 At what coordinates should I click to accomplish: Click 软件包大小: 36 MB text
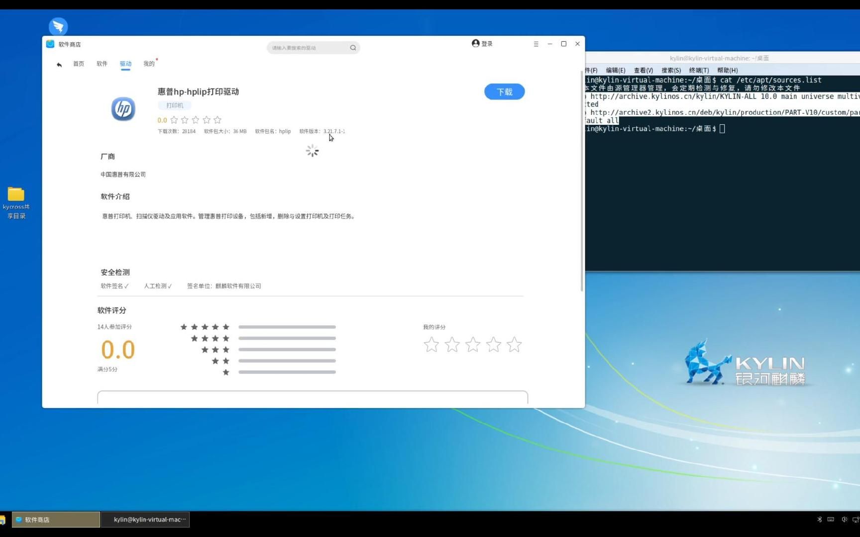click(x=225, y=131)
